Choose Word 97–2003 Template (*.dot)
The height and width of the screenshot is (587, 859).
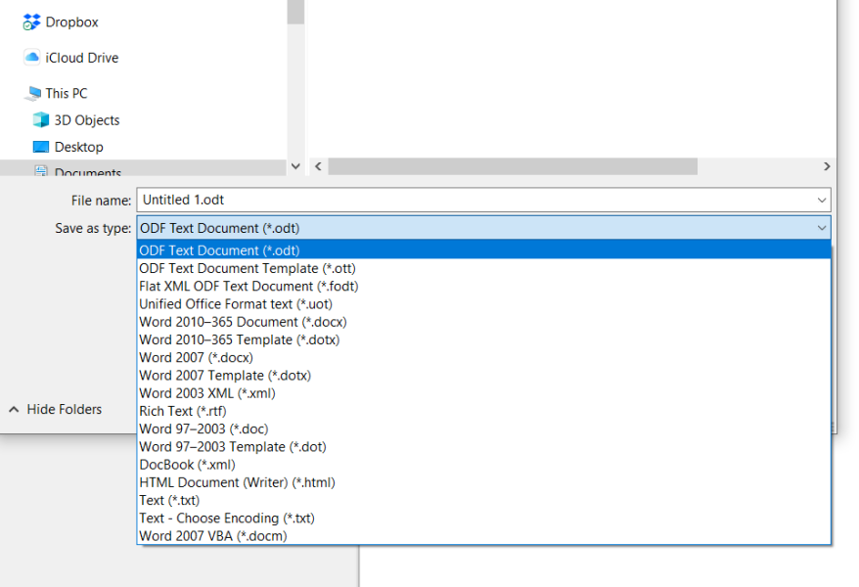pyautogui.click(x=483, y=446)
